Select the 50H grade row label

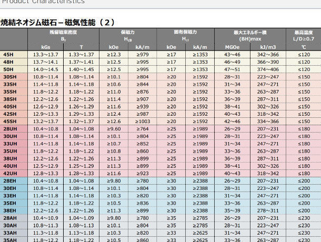[x=9, y=69]
